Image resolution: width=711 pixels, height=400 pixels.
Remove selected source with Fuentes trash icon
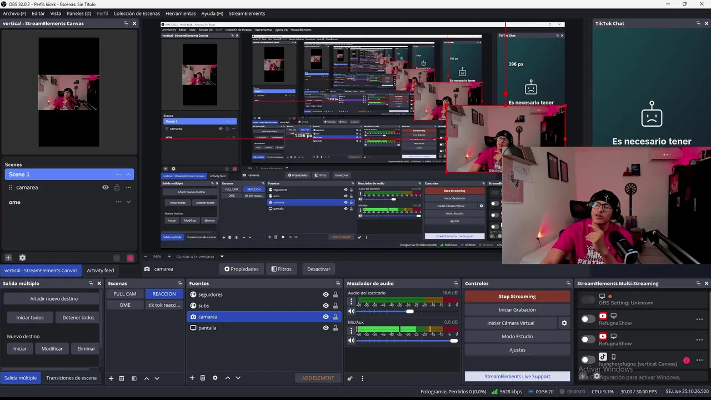(x=203, y=378)
